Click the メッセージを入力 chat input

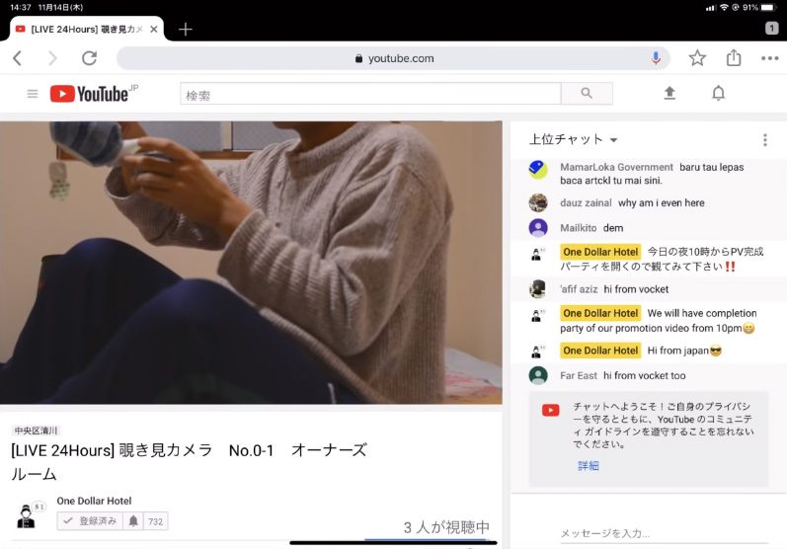tap(664, 533)
